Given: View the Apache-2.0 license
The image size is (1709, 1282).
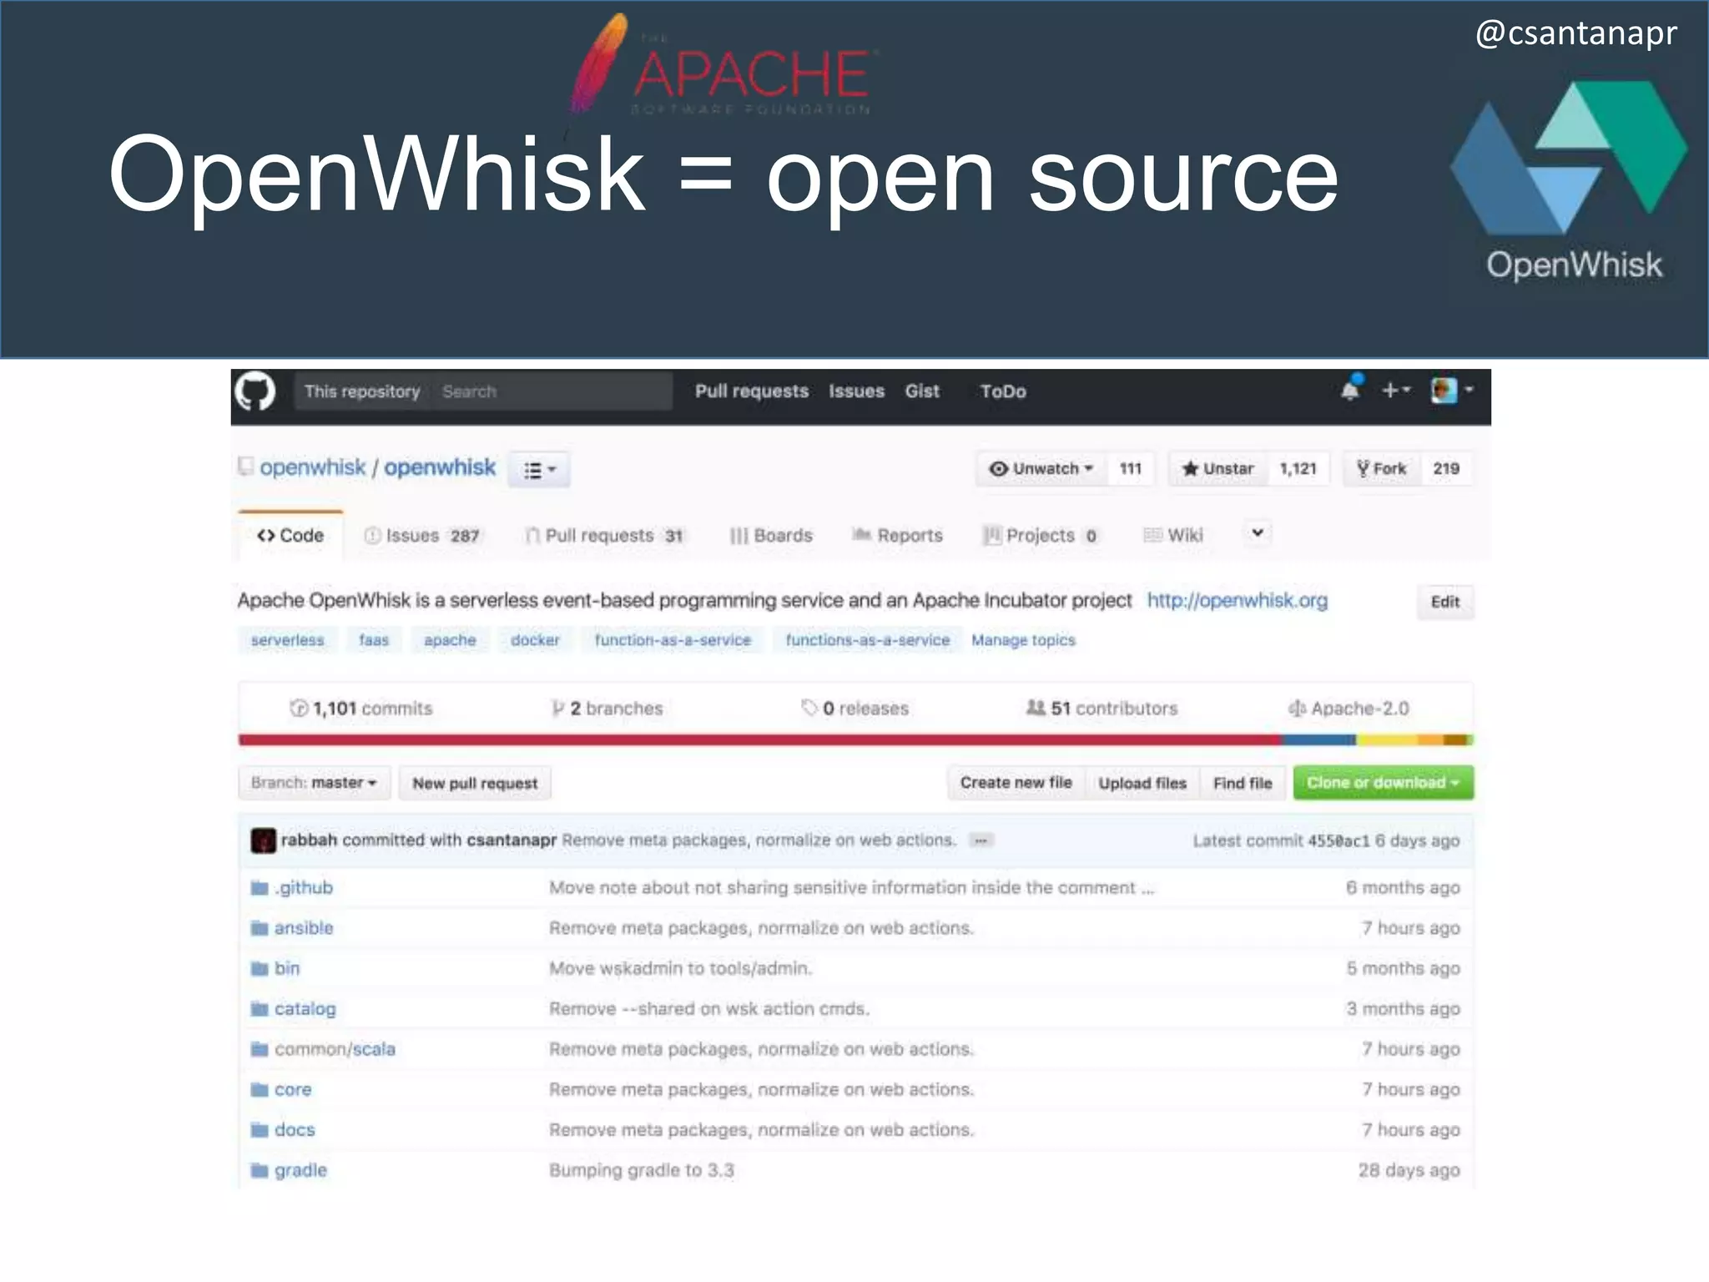Looking at the screenshot, I should point(1349,709).
